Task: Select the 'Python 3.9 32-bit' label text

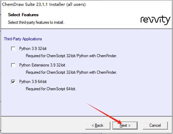Action: (x=33, y=49)
